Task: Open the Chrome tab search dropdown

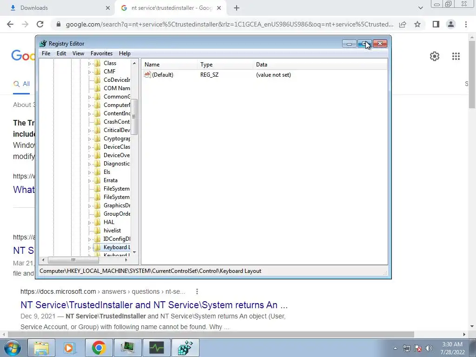Action: coord(420,8)
